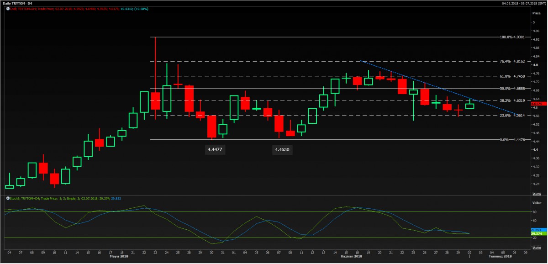Screen dimensions: 548x264
Task: Select the 23.6% Fibonacci level at 4.5614
Action: click(x=511, y=116)
